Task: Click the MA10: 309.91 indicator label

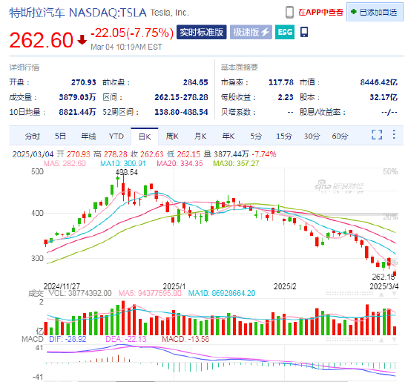Action: tap(123, 163)
